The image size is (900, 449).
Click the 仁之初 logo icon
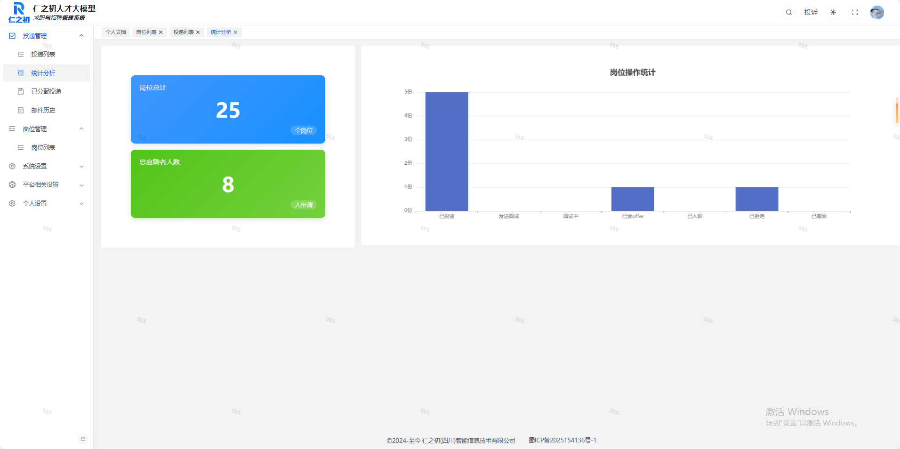pos(19,12)
